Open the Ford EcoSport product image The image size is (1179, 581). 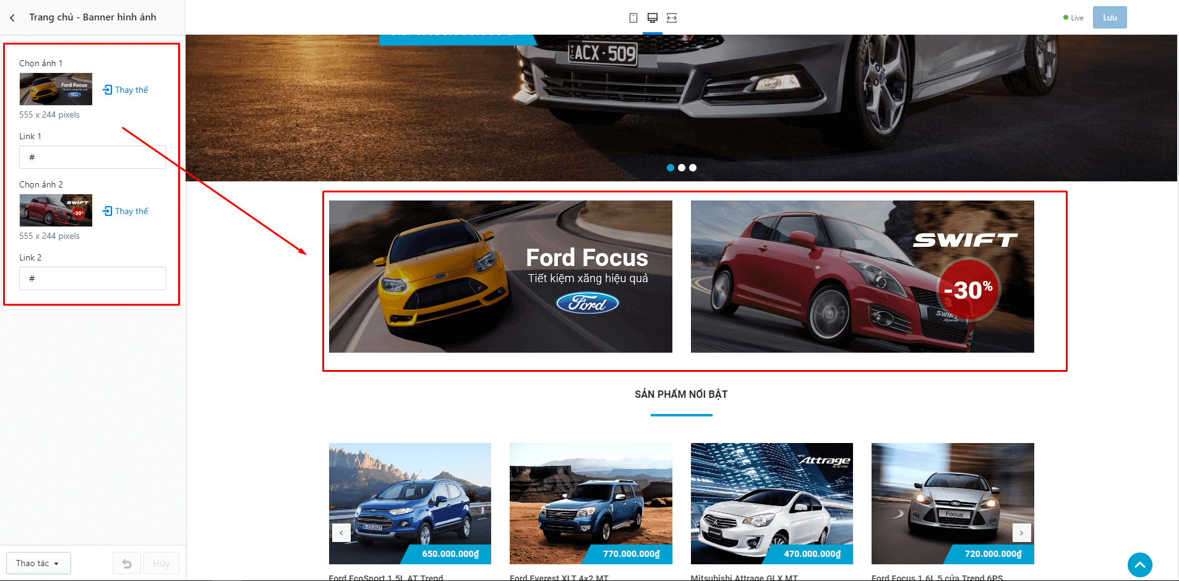pos(410,504)
